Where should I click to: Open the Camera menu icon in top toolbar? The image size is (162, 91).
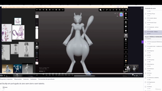click(x=63, y=10)
